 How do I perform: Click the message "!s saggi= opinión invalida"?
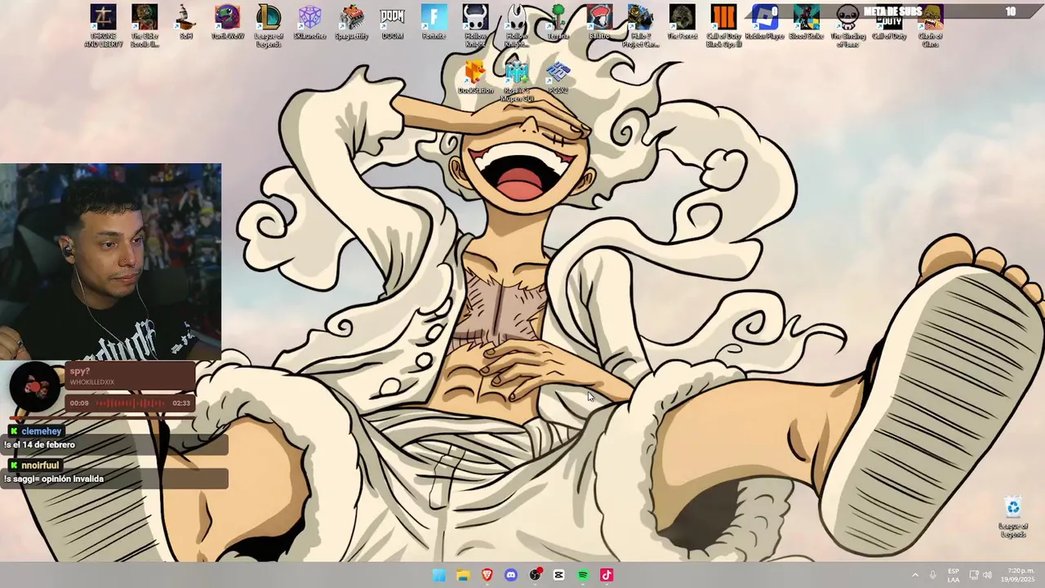(x=54, y=479)
